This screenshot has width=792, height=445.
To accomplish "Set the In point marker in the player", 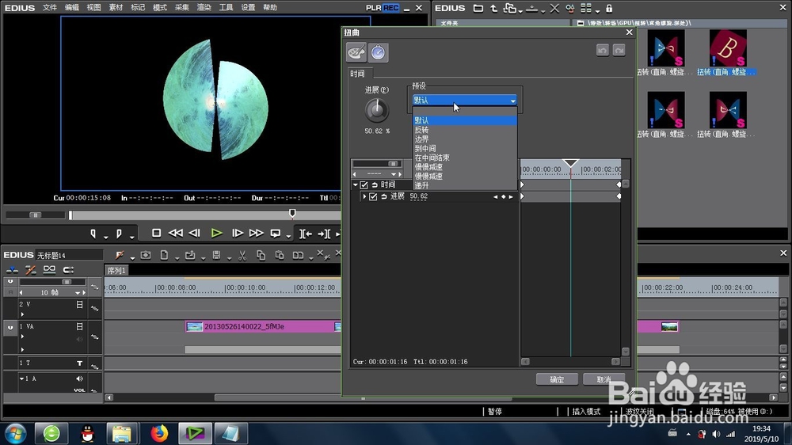I will coord(93,234).
